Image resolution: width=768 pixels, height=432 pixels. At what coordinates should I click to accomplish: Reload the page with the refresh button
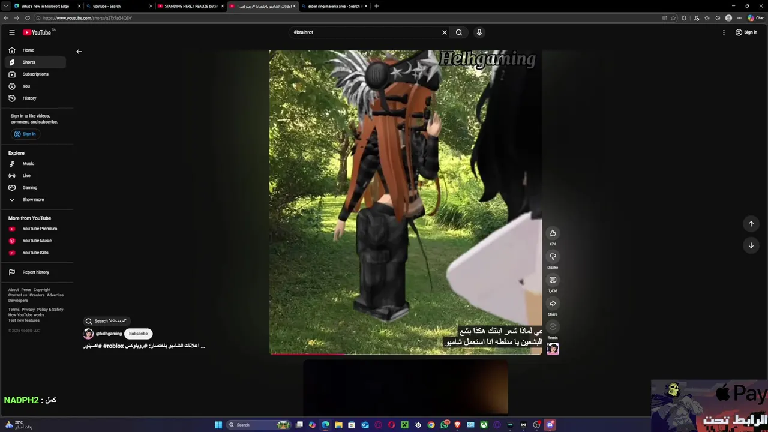click(28, 18)
